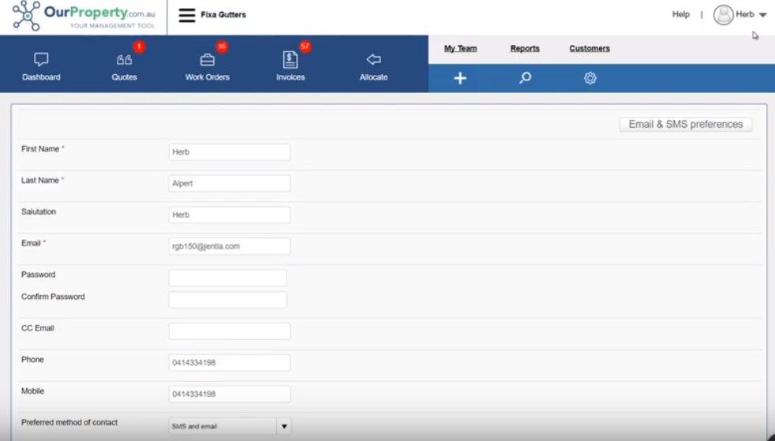This screenshot has width=775, height=441.
Task: Click the plus add icon
Action: click(x=460, y=78)
